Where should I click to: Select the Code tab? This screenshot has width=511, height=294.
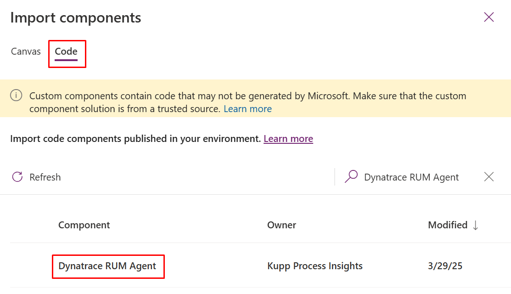(66, 51)
